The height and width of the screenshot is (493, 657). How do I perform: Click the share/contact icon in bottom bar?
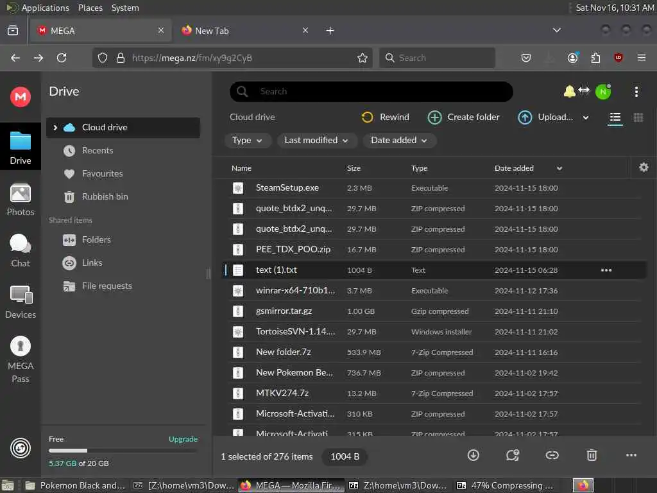[513, 455]
